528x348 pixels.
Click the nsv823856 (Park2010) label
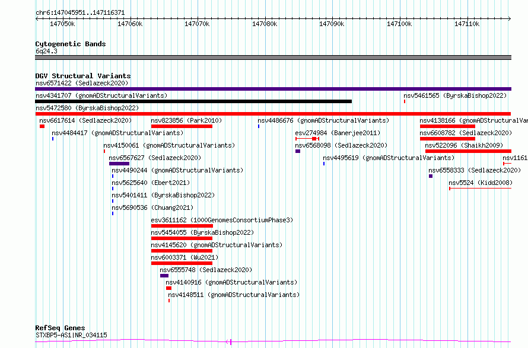coord(186,120)
